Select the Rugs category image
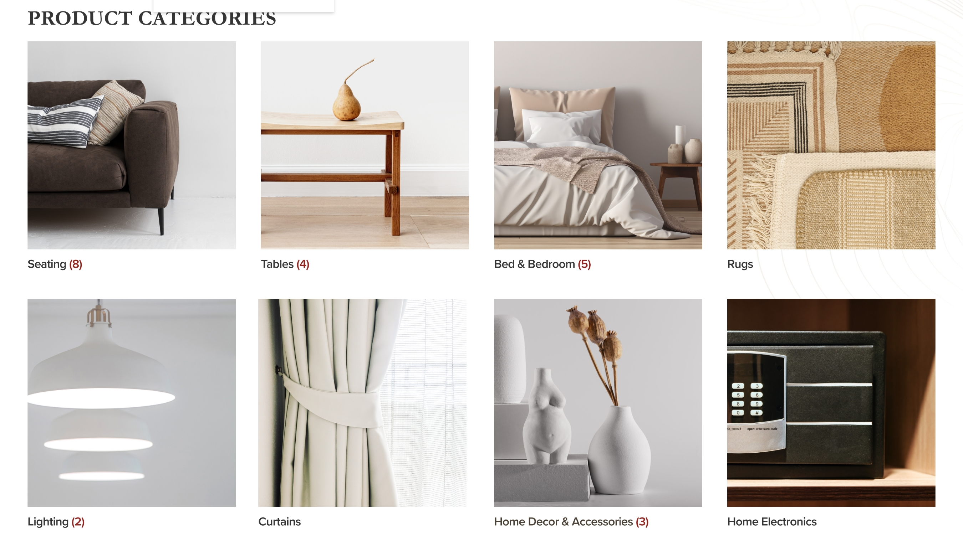Screen dimensions: 963x541 click(x=831, y=145)
